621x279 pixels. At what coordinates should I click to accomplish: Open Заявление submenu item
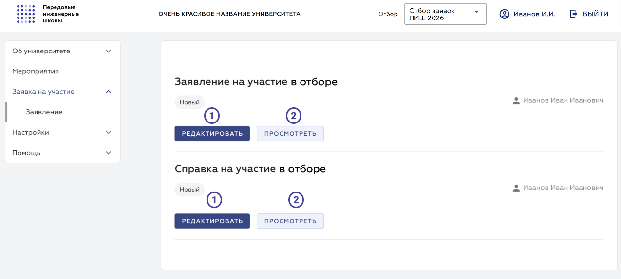62,112
